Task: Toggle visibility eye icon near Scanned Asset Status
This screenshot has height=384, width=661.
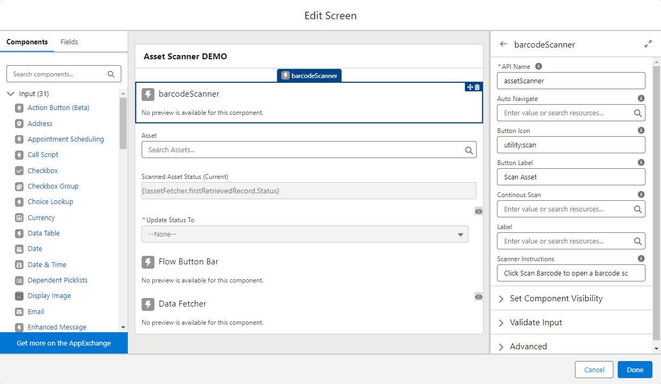Action: (479, 211)
